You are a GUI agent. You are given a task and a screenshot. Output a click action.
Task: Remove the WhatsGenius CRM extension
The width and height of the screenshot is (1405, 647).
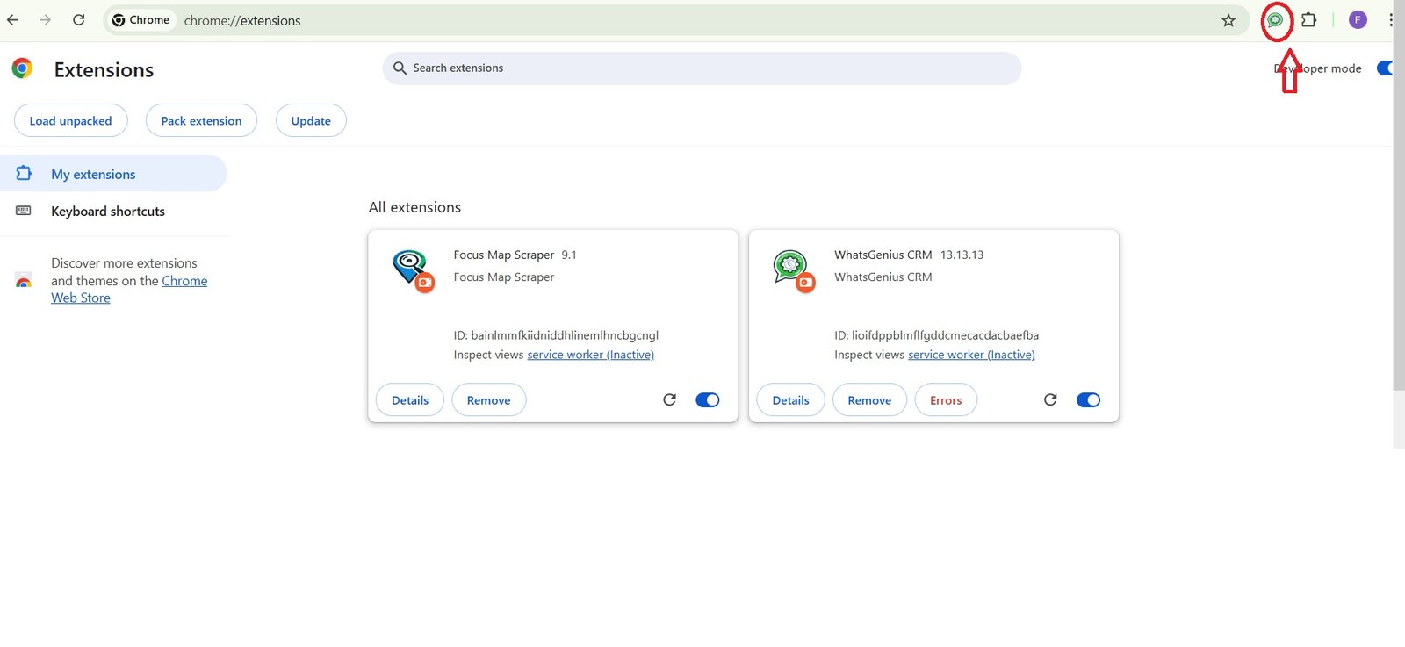869,400
